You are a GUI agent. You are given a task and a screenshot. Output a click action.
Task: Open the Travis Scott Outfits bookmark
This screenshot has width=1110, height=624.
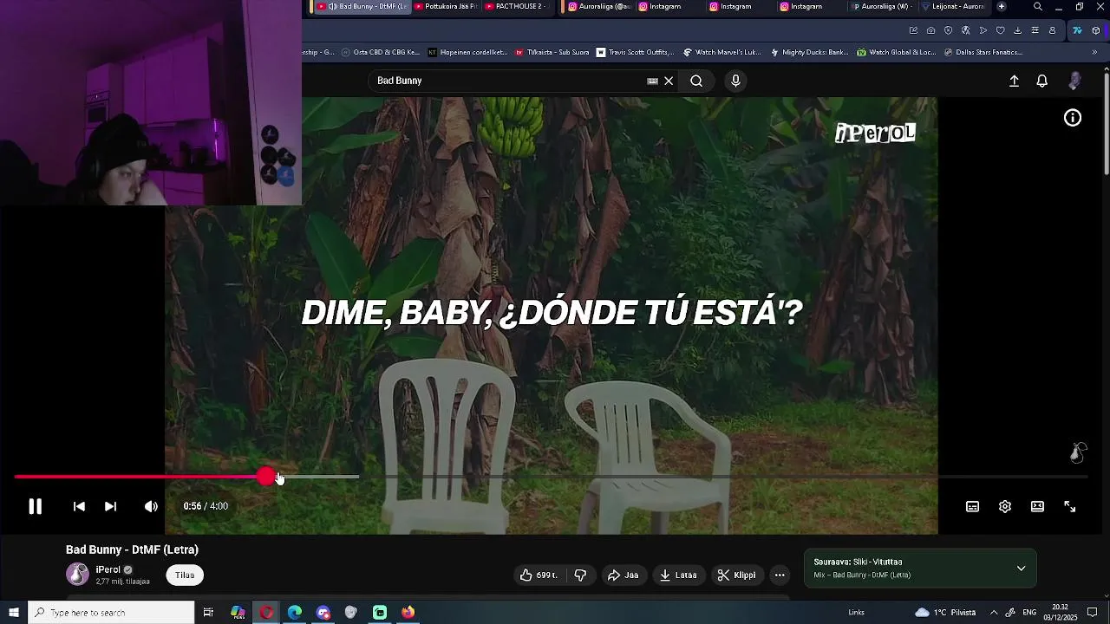[636, 52]
